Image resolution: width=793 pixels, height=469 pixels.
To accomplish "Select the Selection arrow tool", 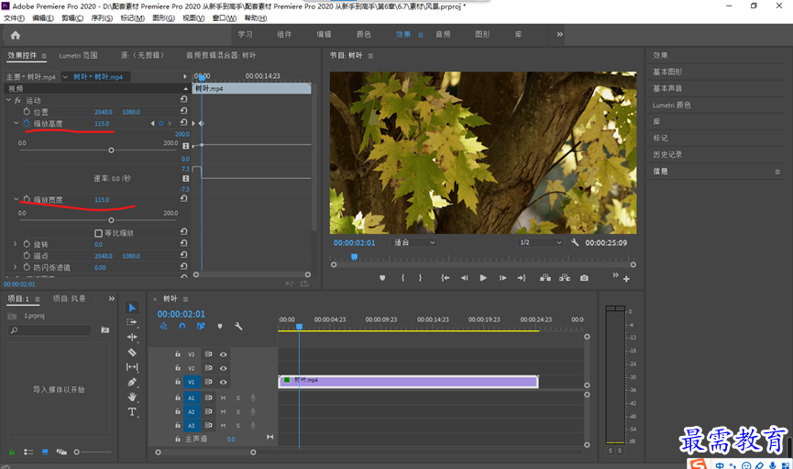I will coord(132,307).
